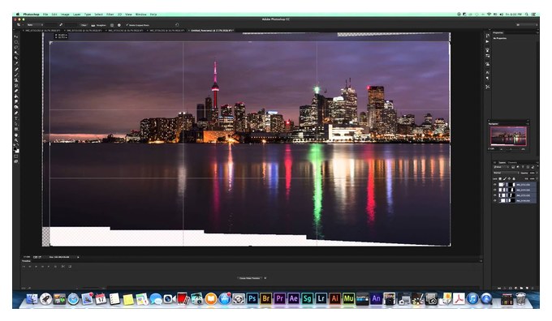Hide the bottom layer with its eye icon
552x321 pixels.
tap(494, 200)
